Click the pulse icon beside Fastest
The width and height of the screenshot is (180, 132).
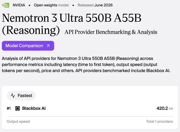click(x=13, y=96)
